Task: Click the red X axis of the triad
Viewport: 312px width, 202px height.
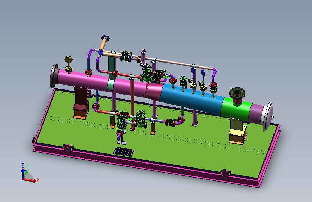Action: click(x=30, y=180)
